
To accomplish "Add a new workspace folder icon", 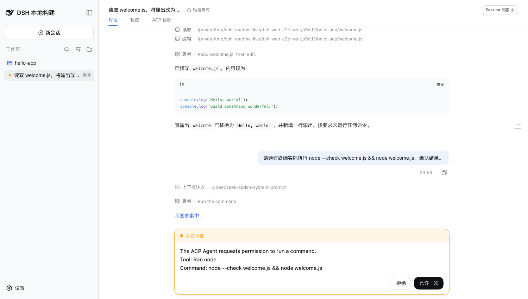I will 89,49.
